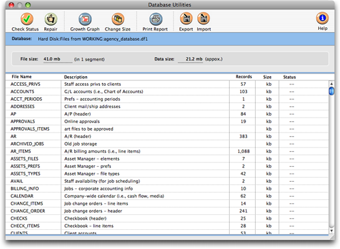The image size is (340, 249).
Task: Click records value 383
Action: coord(243,136)
